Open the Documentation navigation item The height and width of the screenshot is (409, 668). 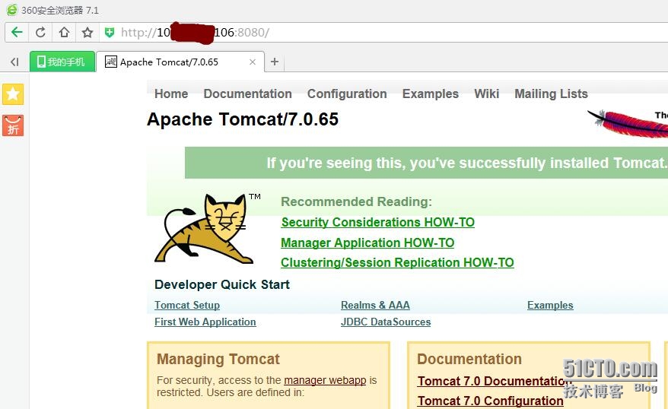(247, 94)
